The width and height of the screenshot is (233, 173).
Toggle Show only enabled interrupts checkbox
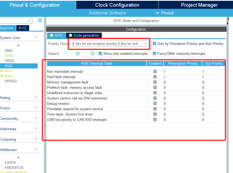point(100,53)
